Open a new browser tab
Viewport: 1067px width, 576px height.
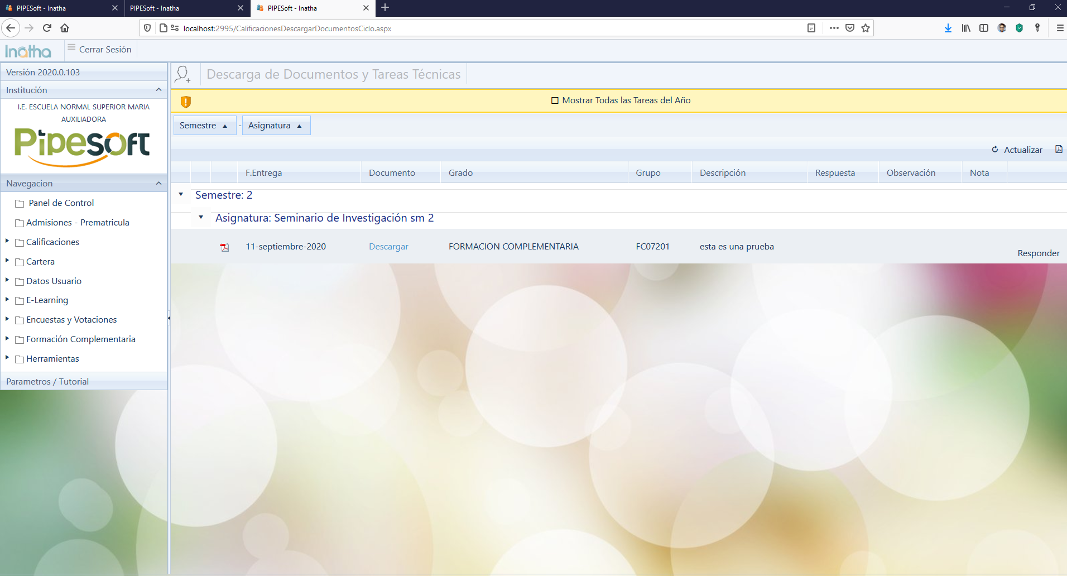coord(385,8)
